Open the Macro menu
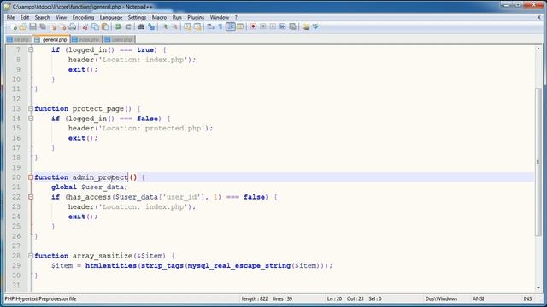This screenshot has height=307, width=547. pyautogui.click(x=159, y=17)
